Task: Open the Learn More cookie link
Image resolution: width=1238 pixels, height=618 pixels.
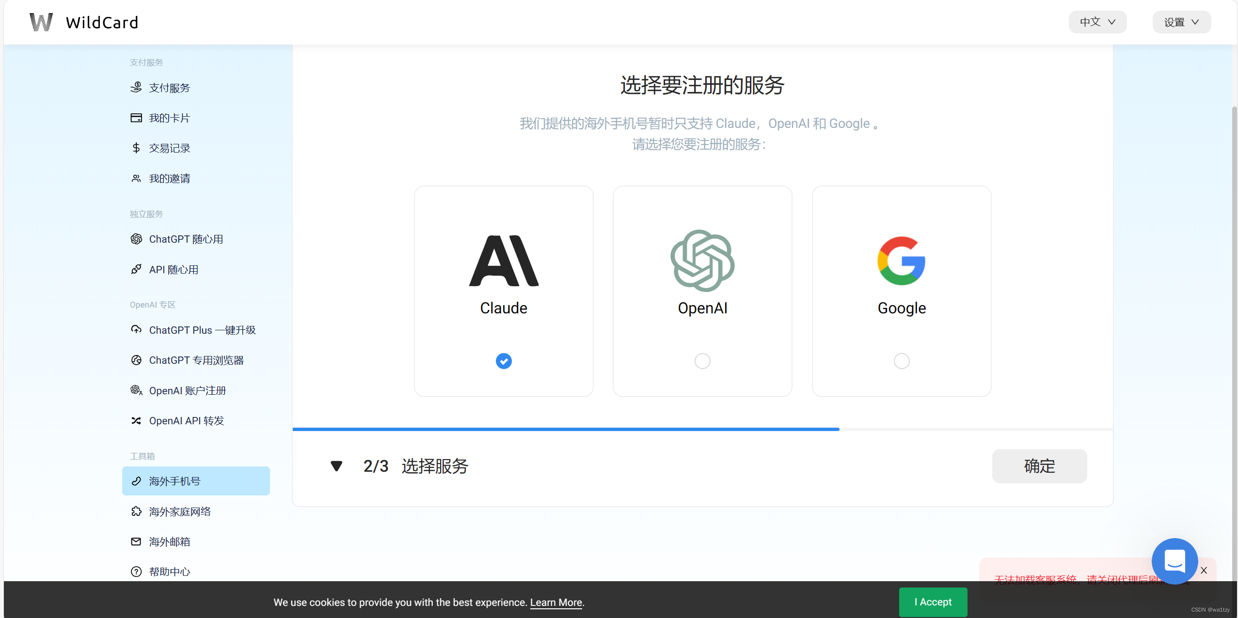Action: pos(556,603)
